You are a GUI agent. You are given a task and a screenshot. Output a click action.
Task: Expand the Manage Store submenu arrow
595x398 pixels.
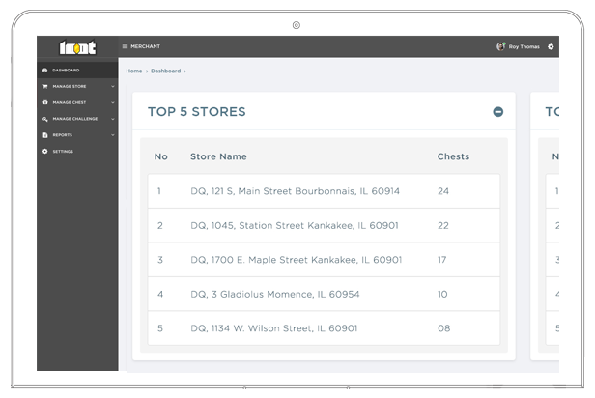[x=113, y=87]
